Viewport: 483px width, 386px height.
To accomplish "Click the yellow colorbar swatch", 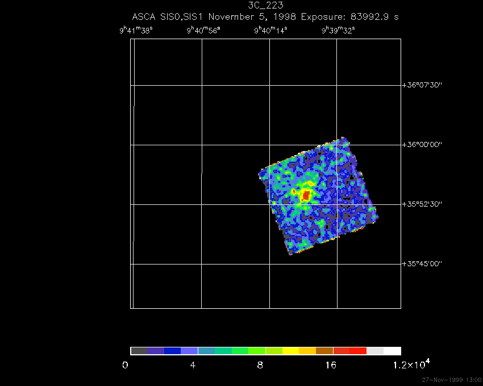I will click(x=291, y=351).
